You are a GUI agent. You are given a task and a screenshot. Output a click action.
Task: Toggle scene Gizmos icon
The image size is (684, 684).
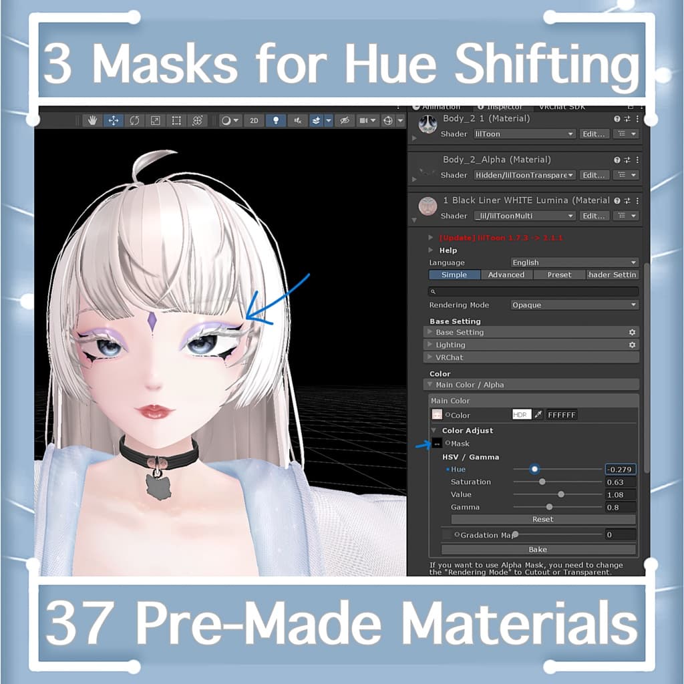(x=388, y=121)
